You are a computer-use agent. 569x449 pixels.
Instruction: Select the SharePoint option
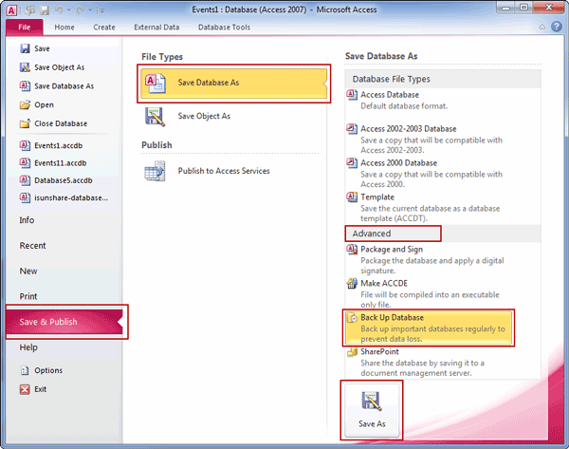click(379, 352)
